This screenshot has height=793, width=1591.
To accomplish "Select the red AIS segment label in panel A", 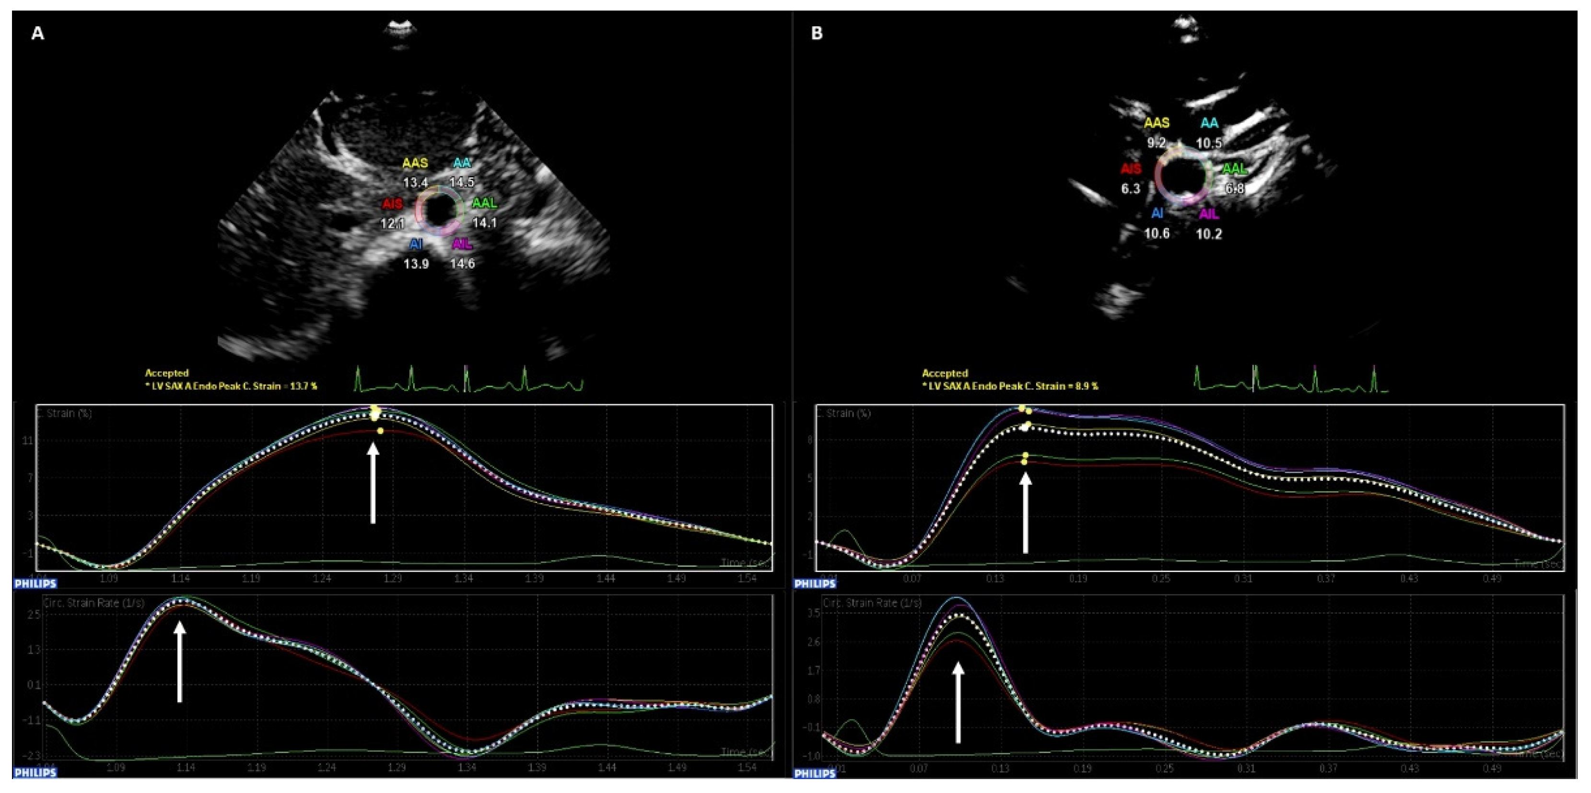I will tap(392, 204).
